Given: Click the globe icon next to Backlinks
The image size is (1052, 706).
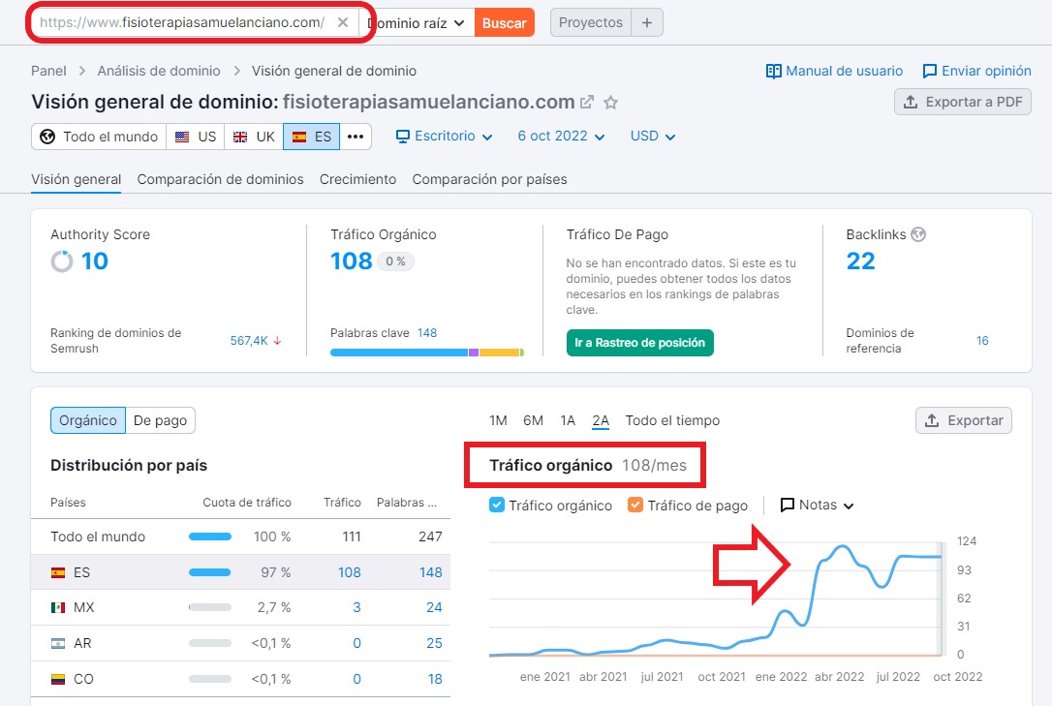Looking at the screenshot, I should pyautogui.click(x=919, y=234).
